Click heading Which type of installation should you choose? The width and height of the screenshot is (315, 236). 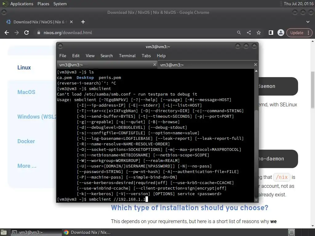click(189, 208)
